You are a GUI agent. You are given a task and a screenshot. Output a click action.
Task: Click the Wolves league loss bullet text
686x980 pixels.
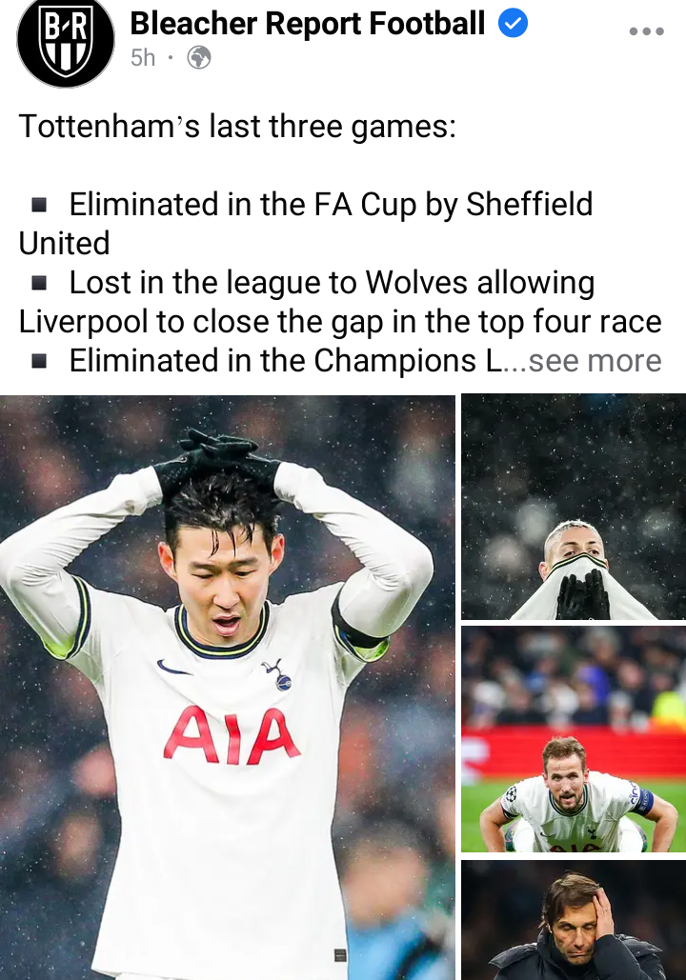tap(340, 302)
